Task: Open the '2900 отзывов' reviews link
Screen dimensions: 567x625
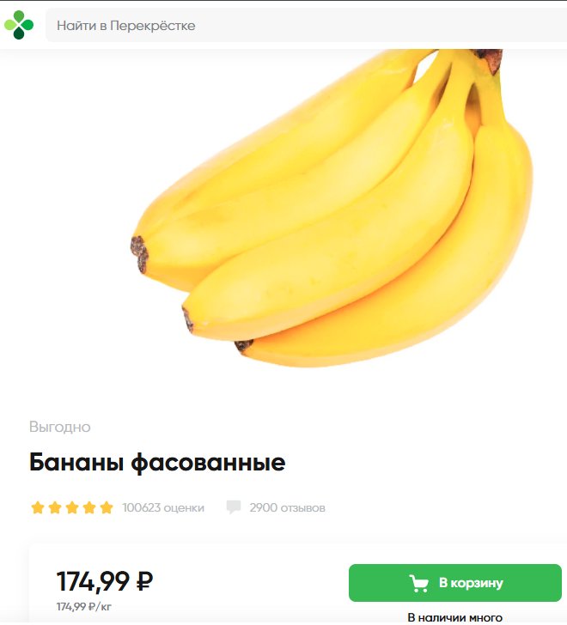Action: click(x=287, y=508)
